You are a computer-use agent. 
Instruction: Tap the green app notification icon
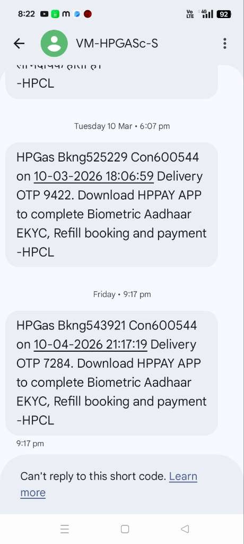(x=55, y=14)
